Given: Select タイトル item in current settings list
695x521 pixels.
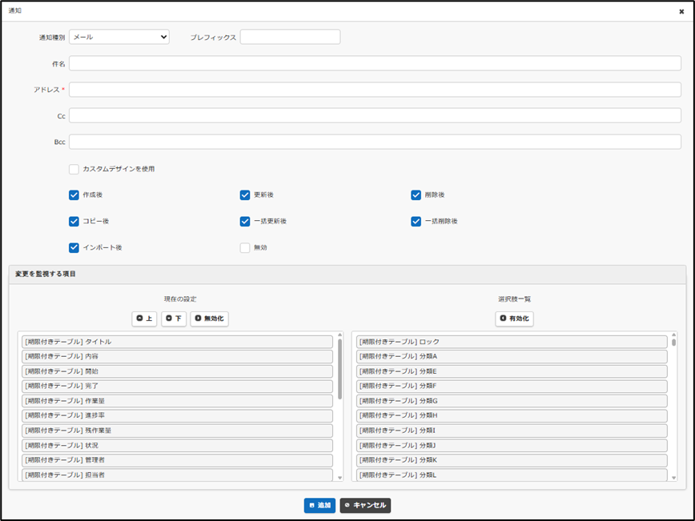Looking at the screenshot, I should pyautogui.click(x=178, y=342).
